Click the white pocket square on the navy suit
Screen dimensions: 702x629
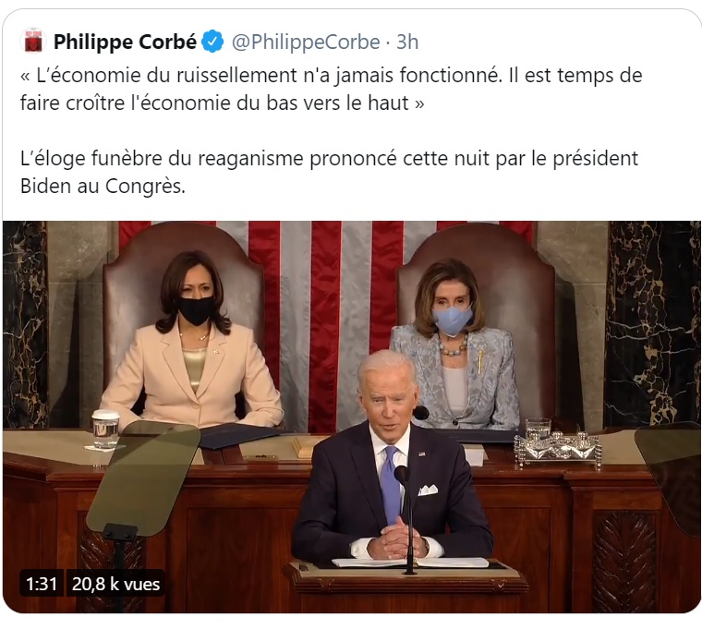point(428,490)
